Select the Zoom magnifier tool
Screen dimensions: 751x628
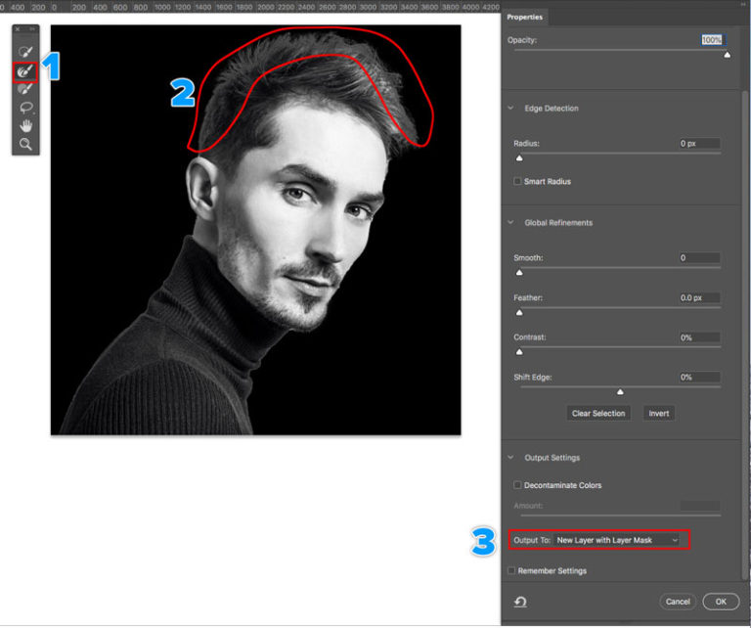click(26, 145)
